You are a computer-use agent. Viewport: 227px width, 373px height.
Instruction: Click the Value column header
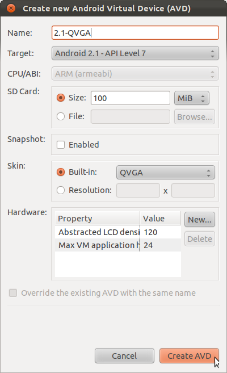(x=161, y=219)
